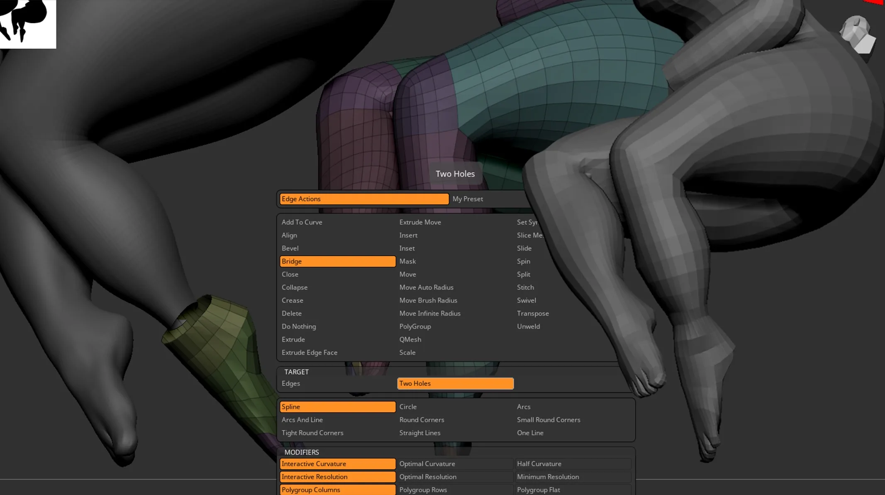Pick the Collapse edge action
The width and height of the screenshot is (885, 495).
point(295,287)
